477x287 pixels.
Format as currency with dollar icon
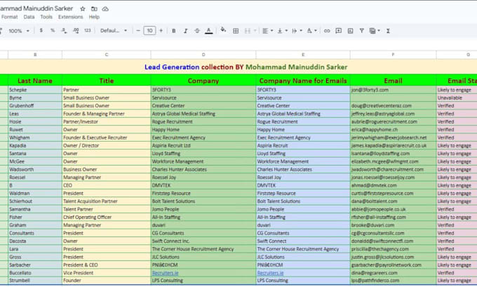(41, 30)
